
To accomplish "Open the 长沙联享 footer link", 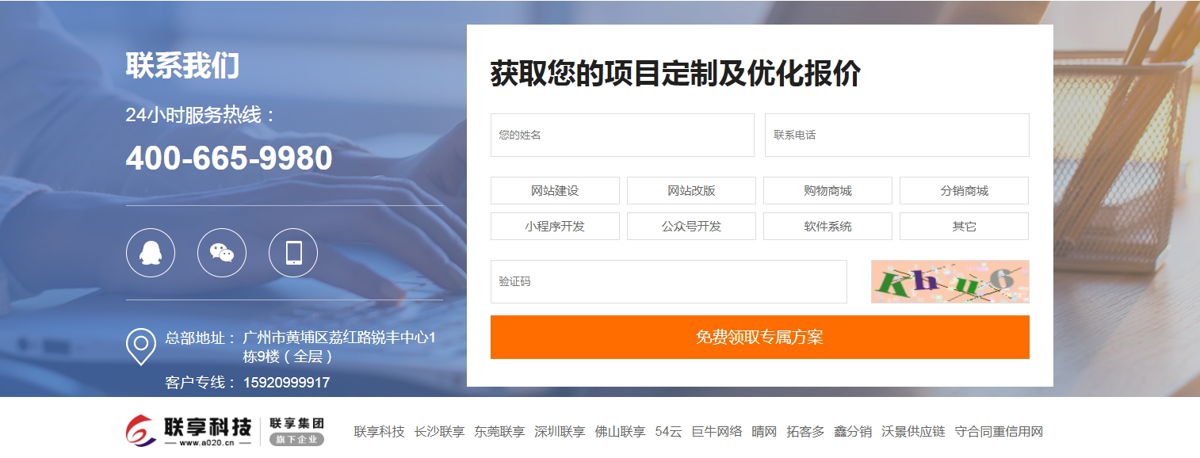I will 439,432.
